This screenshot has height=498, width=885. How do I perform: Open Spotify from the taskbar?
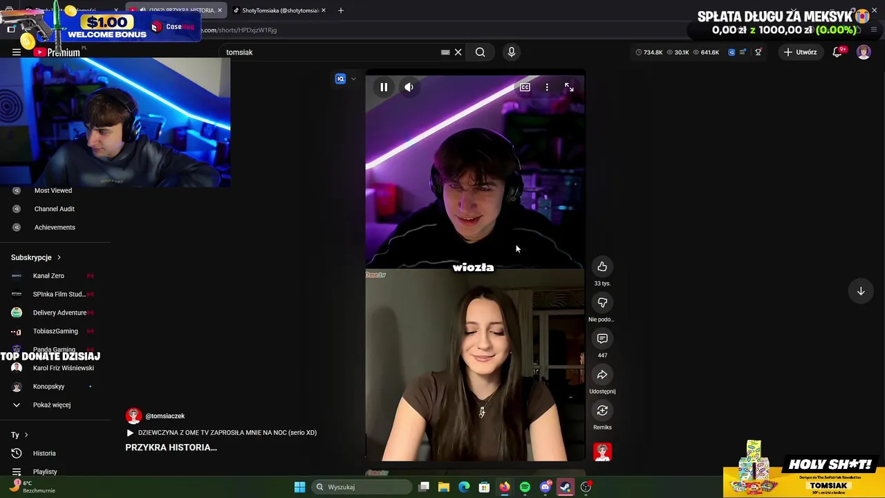point(525,487)
